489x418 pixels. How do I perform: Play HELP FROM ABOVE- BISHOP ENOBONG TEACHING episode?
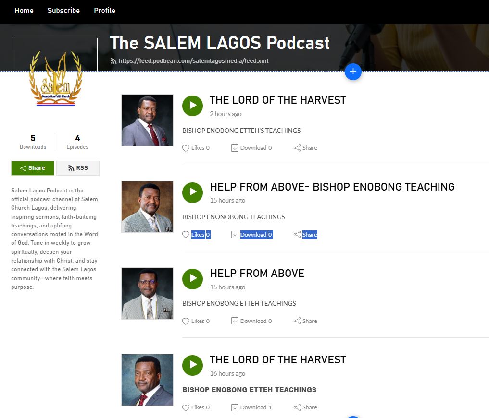pos(192,192)
